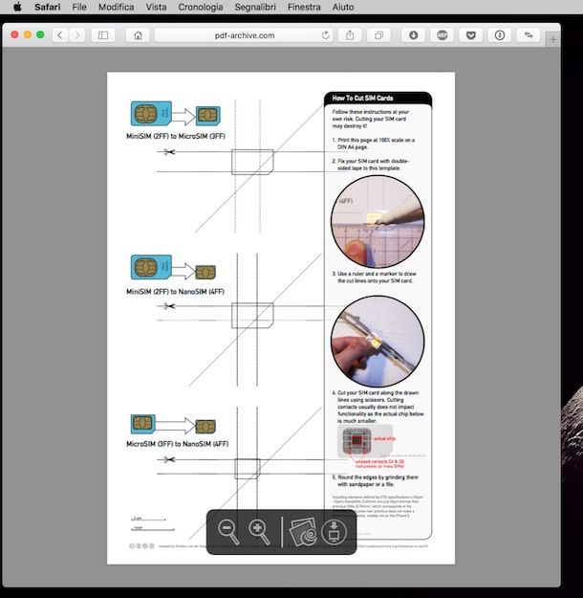Open the Safari menu

(47, 7)
